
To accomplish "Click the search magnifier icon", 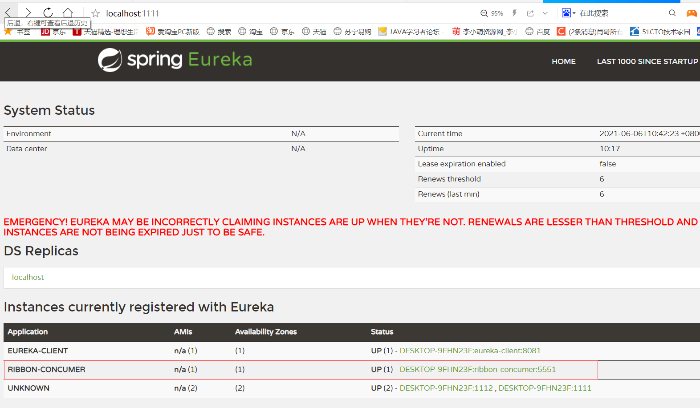I will point(672,13).
